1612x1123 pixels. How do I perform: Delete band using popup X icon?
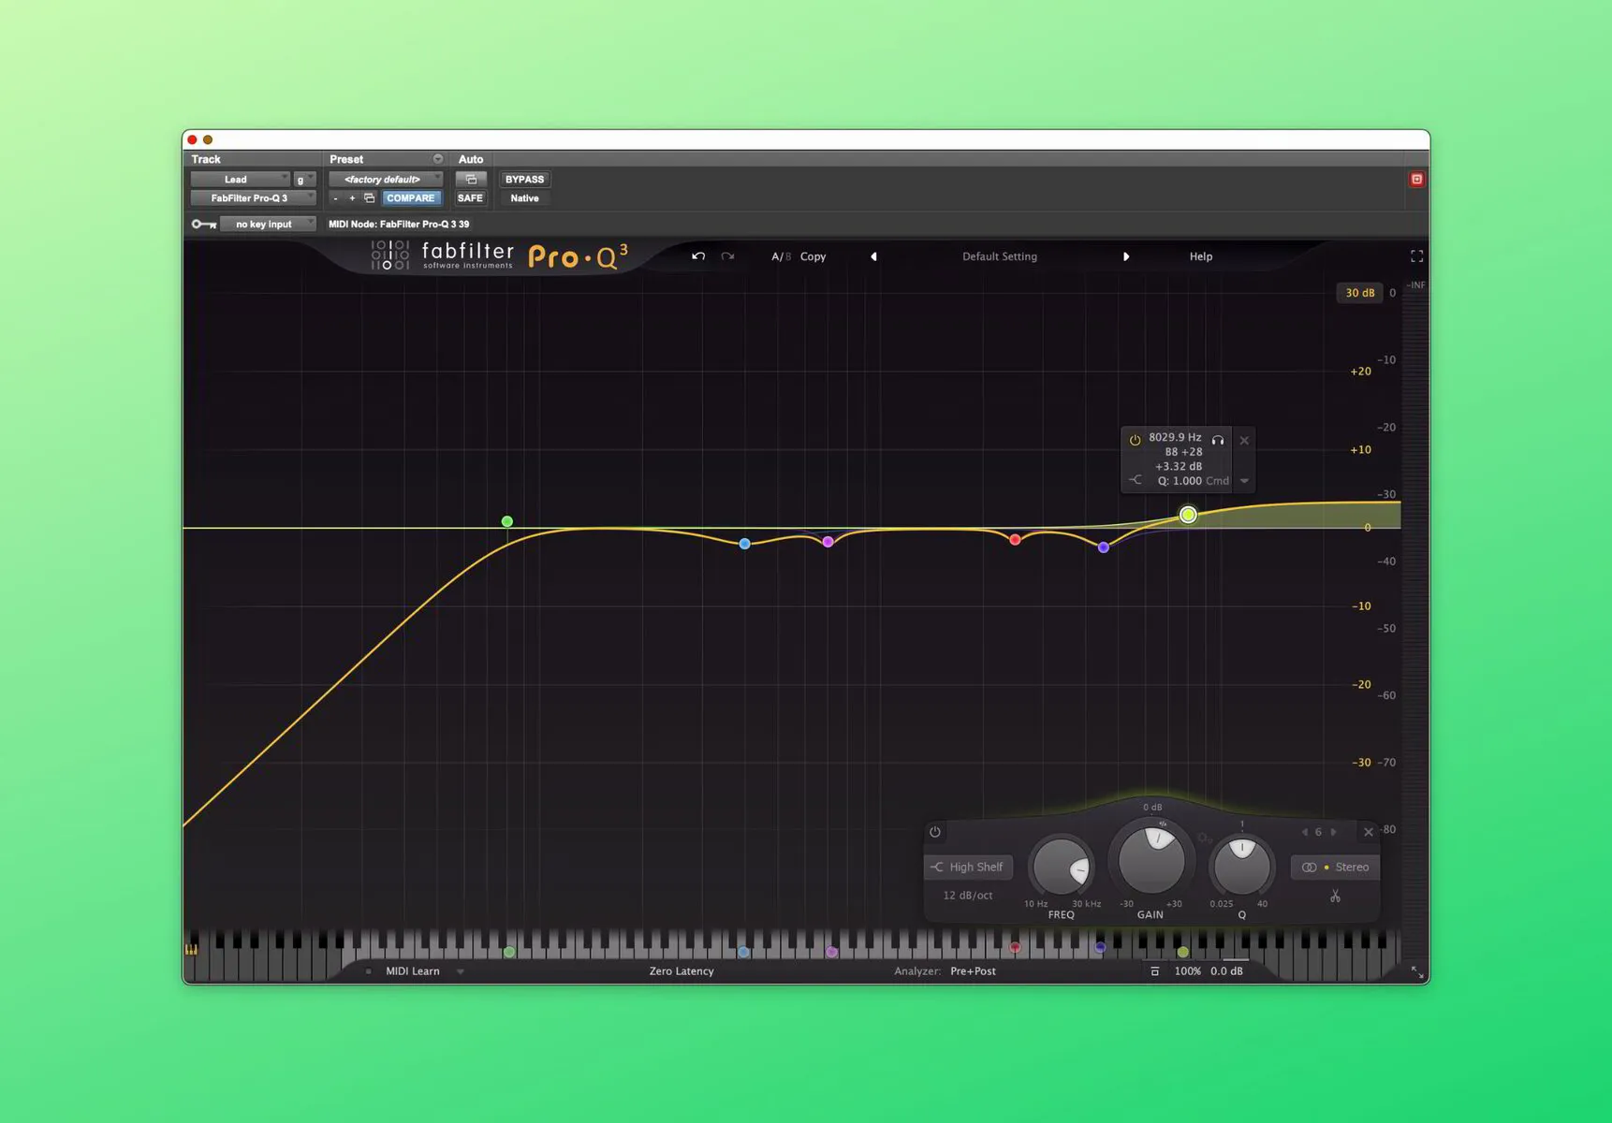point(1244,440)
